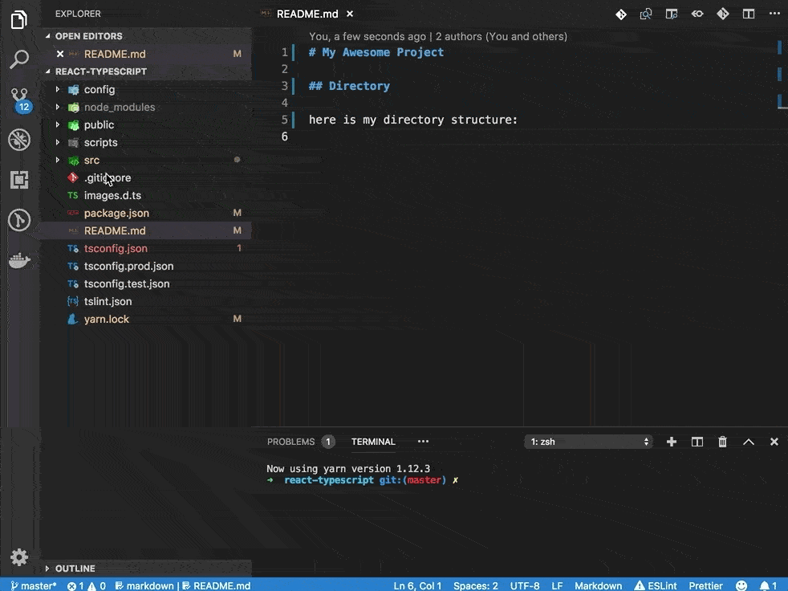Close README.md in Open Editors list

pos(60,54)
